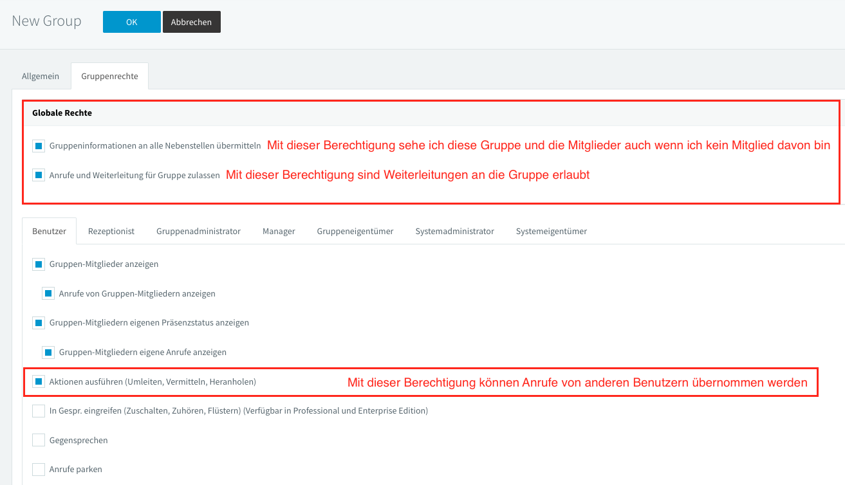The image size is (845, 485).
Task: Uncheck Gruppen-Mitglieder anzeigen checkbox
Action: 39,264
